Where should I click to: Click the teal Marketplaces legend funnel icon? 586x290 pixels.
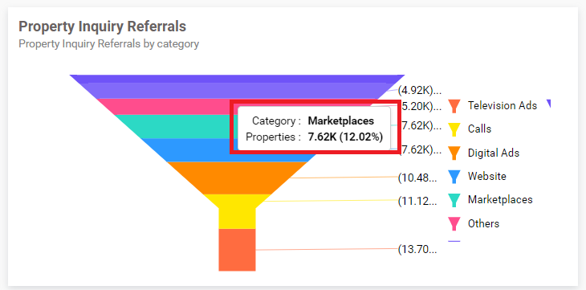point(454,200)
